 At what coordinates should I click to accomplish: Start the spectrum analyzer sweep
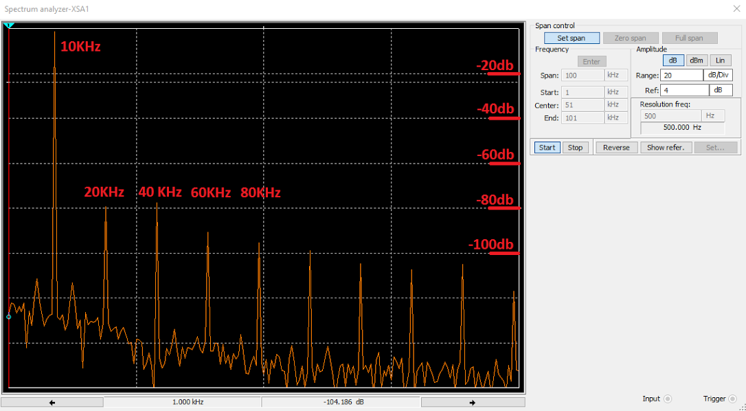(547, 148)
